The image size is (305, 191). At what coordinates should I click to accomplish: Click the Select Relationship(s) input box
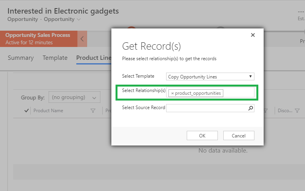pyautogui.click(x=238, y=93)
